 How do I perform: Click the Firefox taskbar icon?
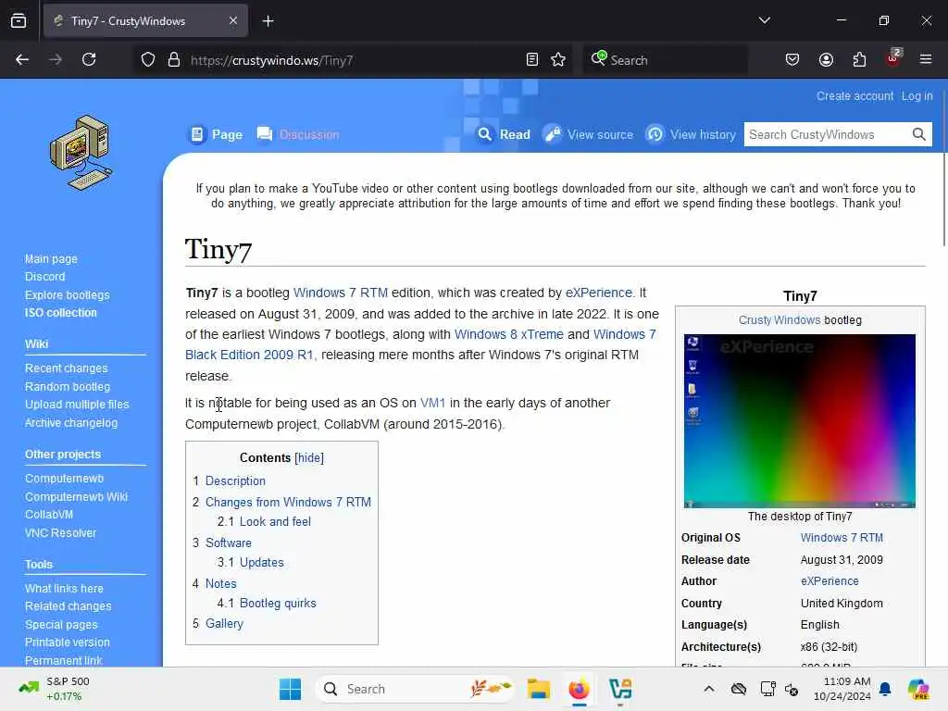[579, 689]
